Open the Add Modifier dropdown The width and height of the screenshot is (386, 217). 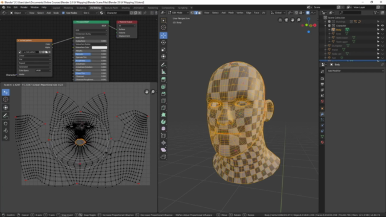coord(355,71)
